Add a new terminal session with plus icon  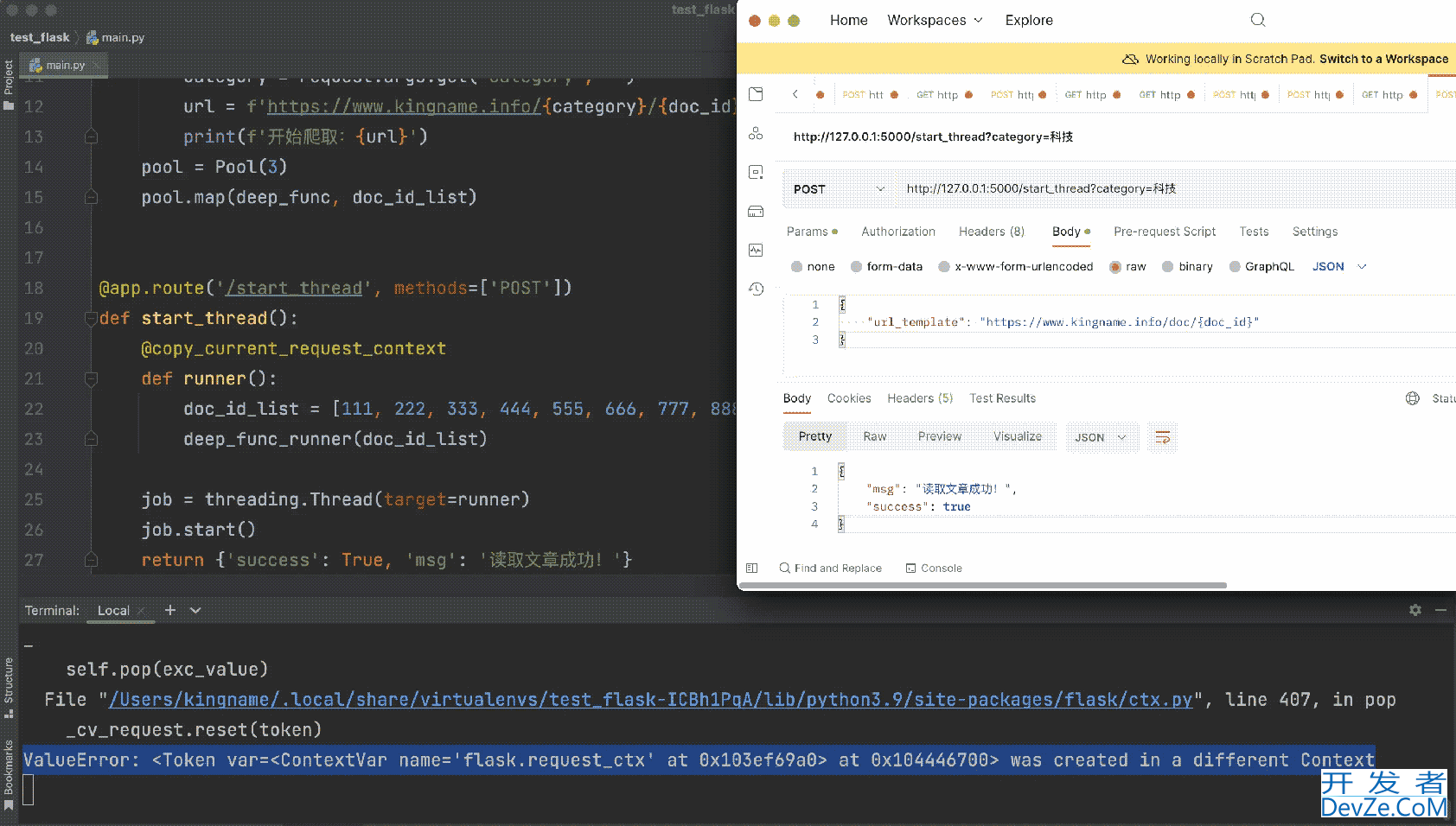170,610
